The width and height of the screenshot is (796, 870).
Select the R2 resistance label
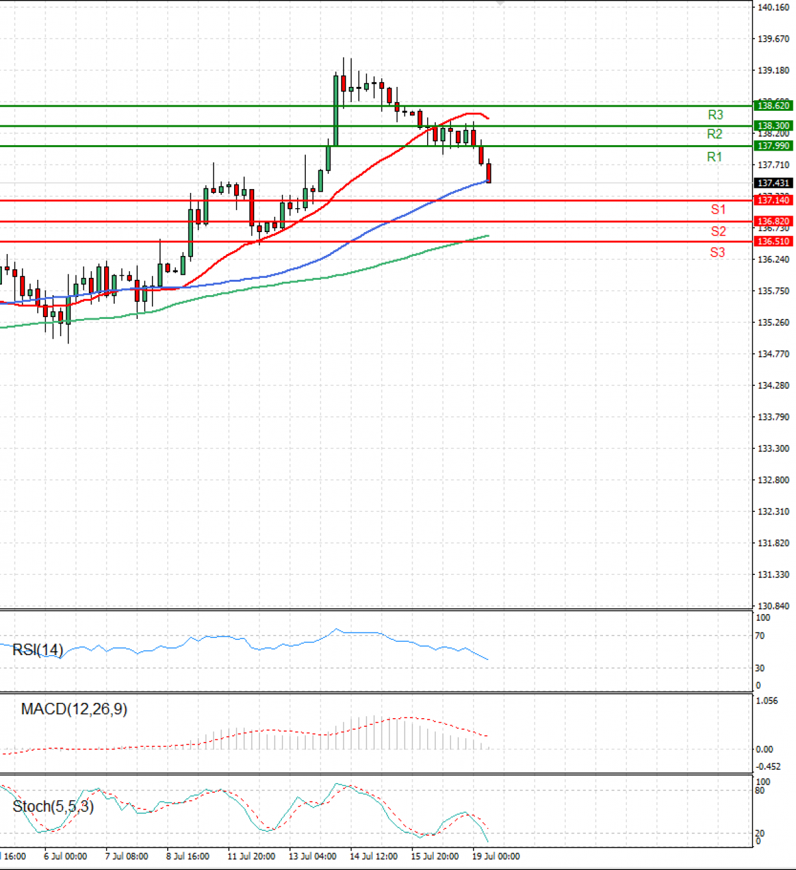pyautogui.click(x=714, y=134)
